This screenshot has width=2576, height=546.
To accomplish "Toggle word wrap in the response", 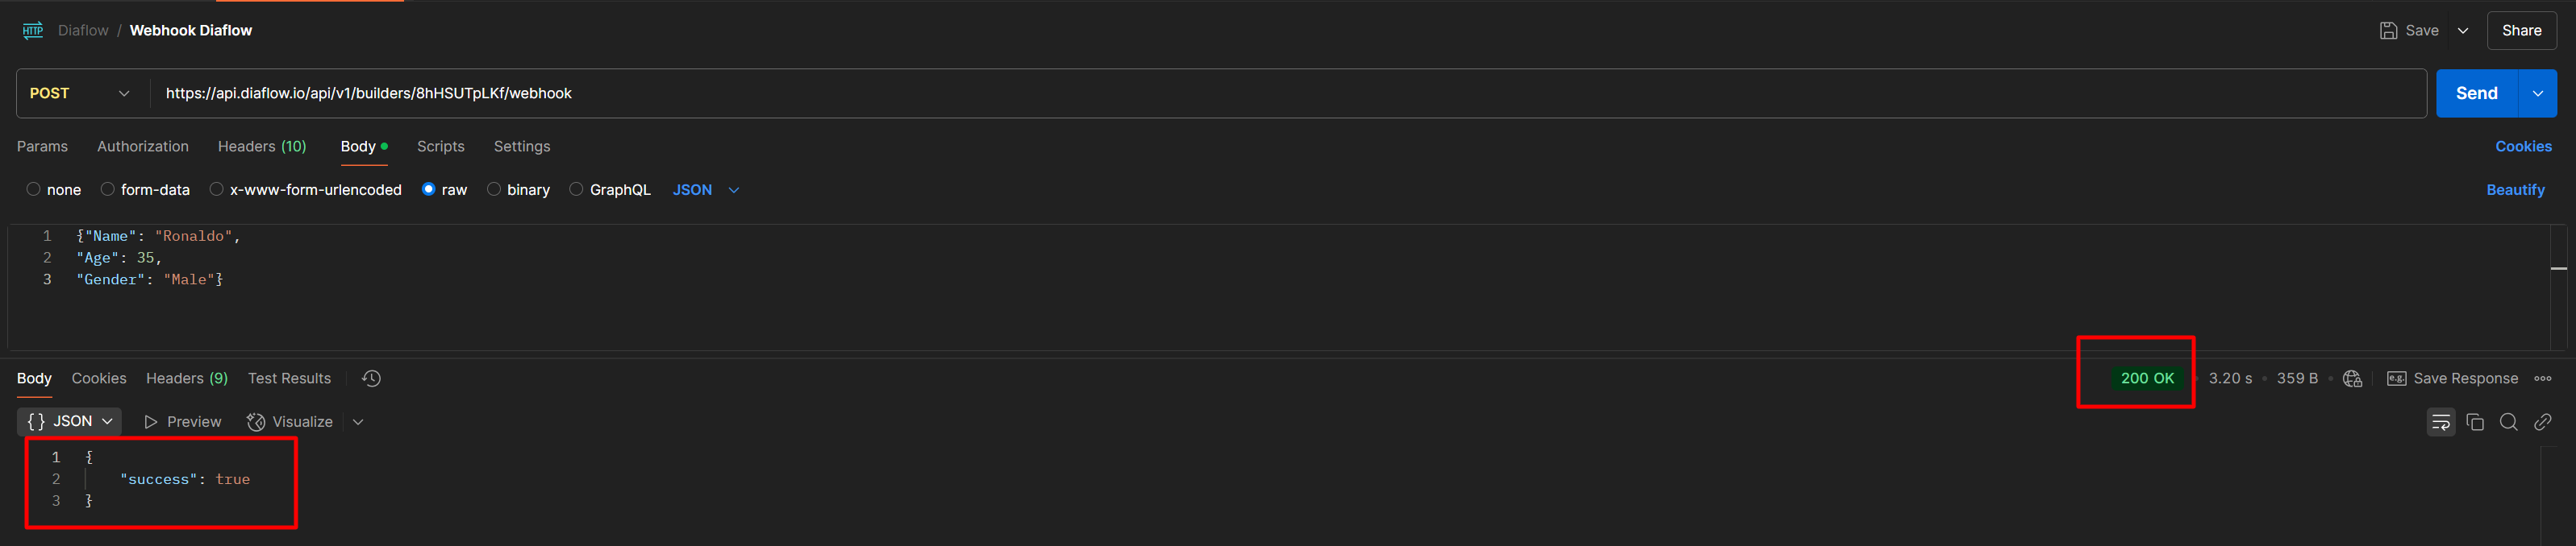I will (2440, 422).
